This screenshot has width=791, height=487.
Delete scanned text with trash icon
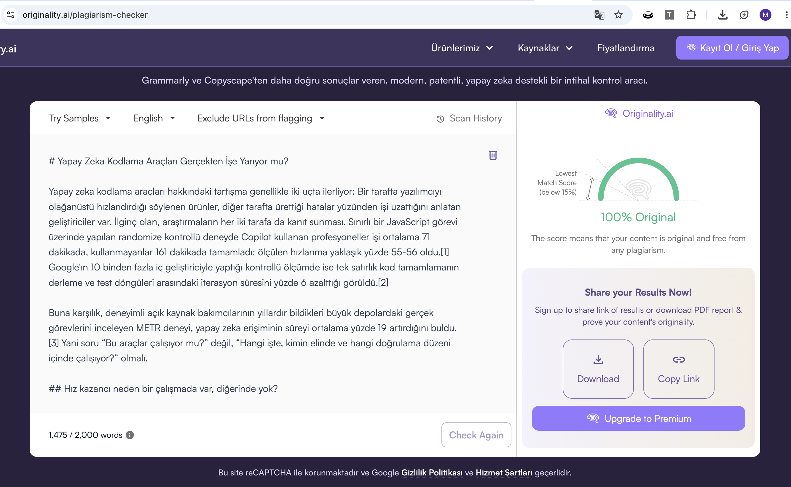(493, 155)
